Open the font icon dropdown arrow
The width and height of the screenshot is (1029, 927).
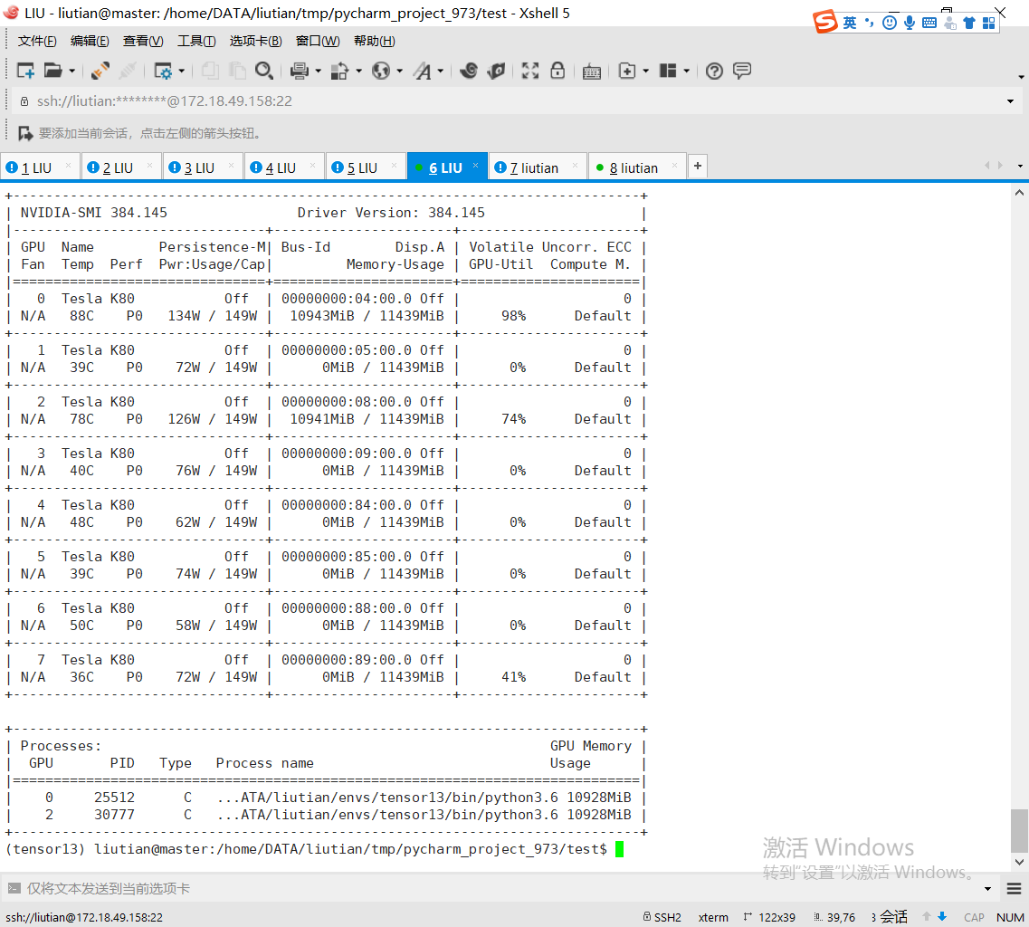(443, 70)
